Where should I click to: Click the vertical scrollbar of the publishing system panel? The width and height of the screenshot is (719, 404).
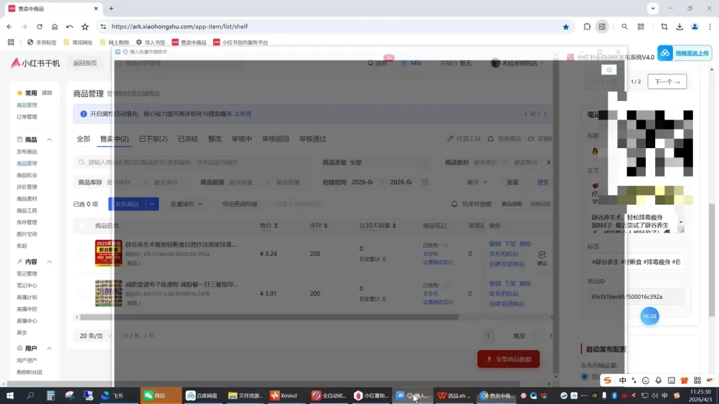click(712, 260)
